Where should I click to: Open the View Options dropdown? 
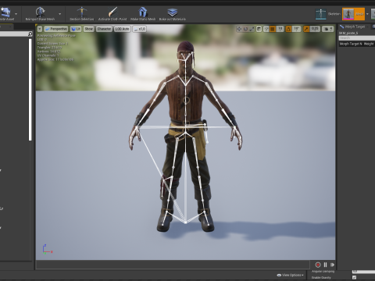290,275
